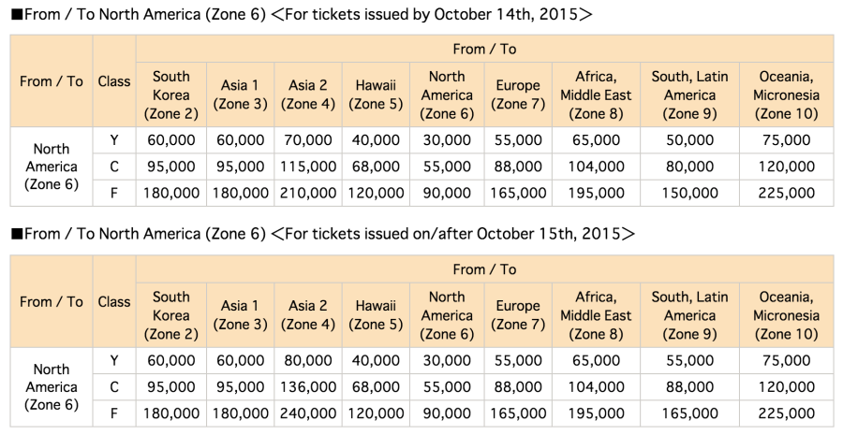The height and width of the screenshot is (435, 843).
Task: Select the second table's 88,000 South, Latin America cell
Action: click(x=688, y=387)
